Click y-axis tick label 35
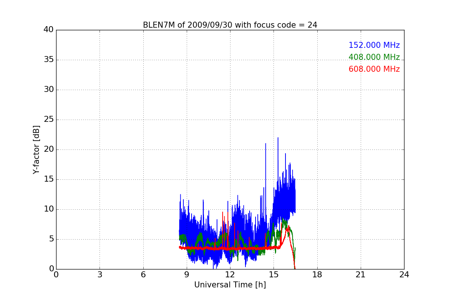The height and width of the screenshot is (299, 449). (x=48, y=60)
